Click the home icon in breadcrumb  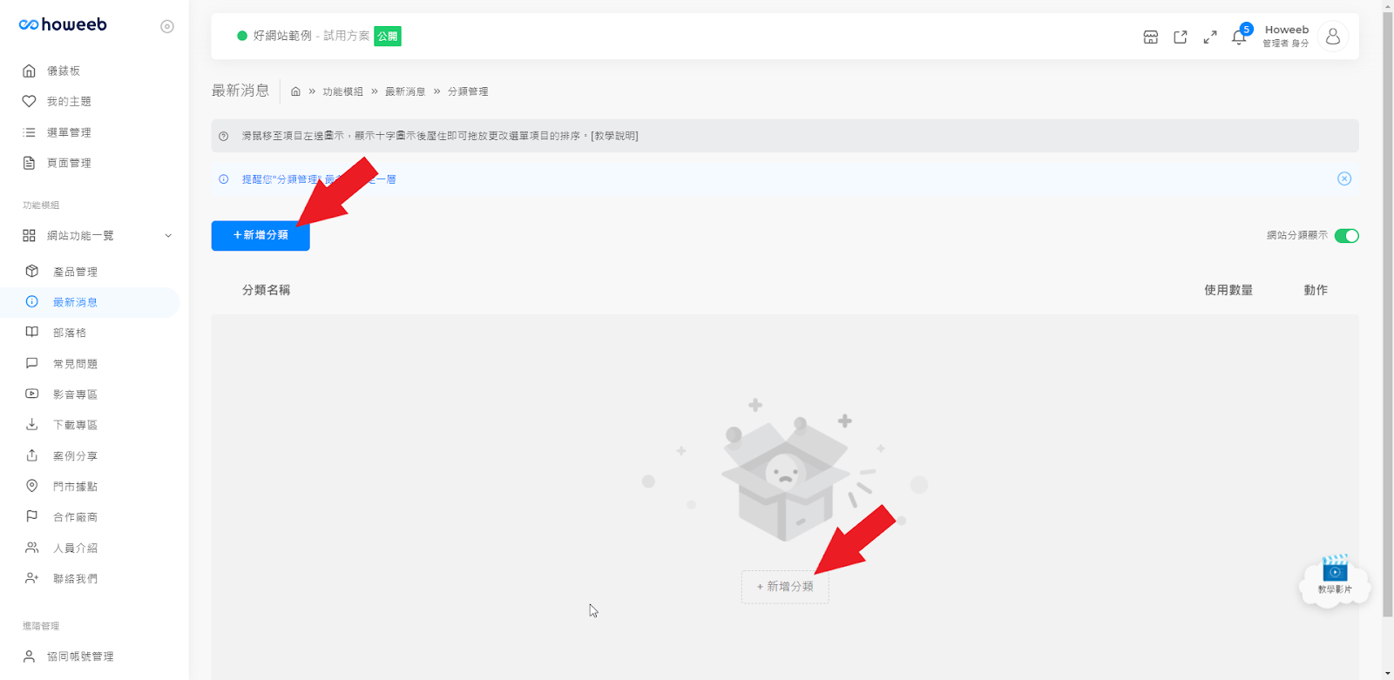click(x=295, y=91)
